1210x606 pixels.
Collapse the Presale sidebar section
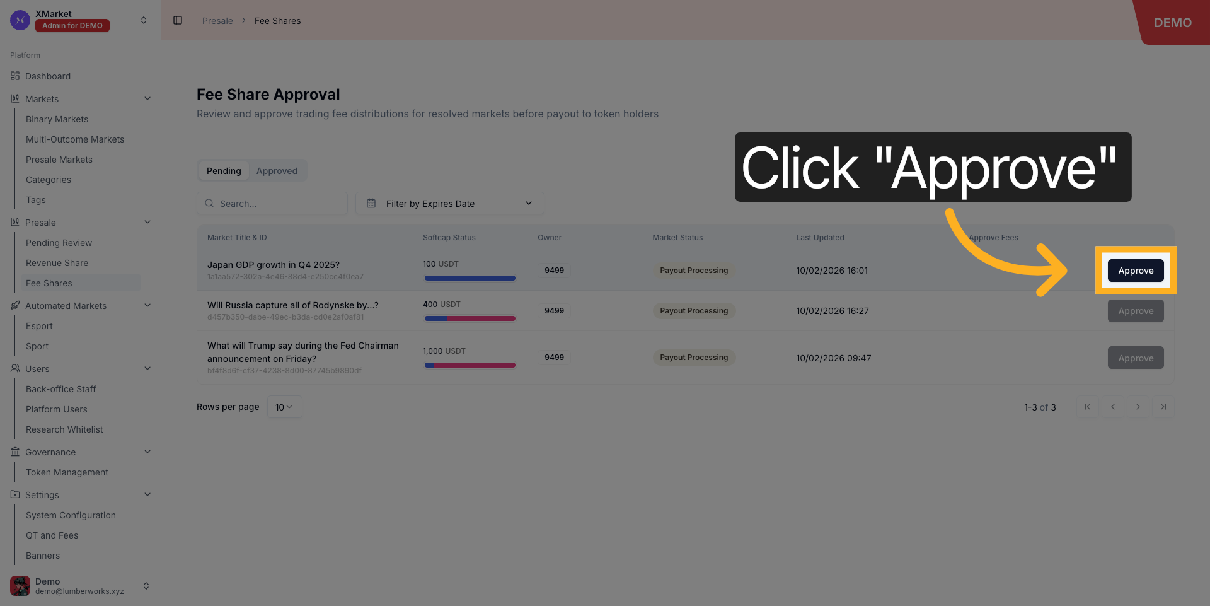[x=147, y=223]
